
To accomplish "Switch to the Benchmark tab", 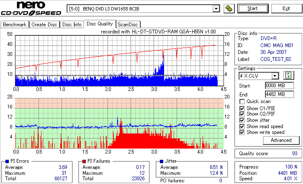I will pos(15,25).
